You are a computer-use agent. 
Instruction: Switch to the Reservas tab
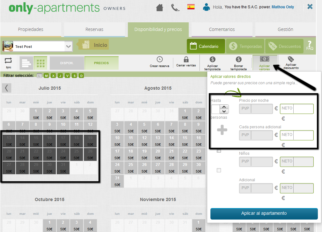tap(95, 29)
